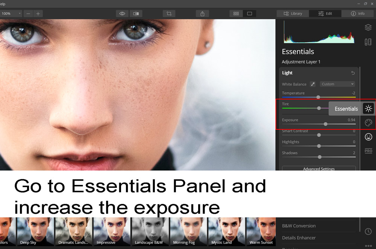This screenshot has height=249, width=376.
Task: Apply the Morning Fog preset
Action: pos(188,231)
